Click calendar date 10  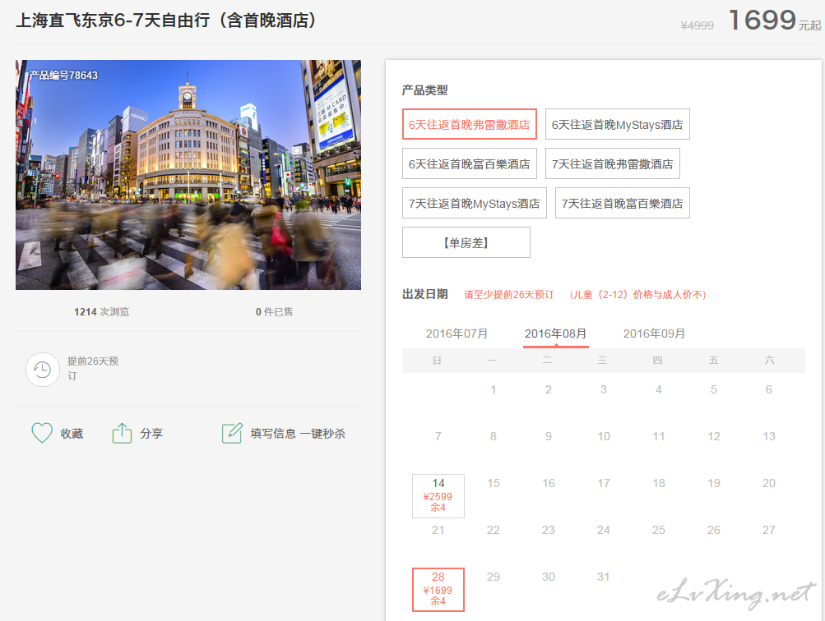point(604,436)
